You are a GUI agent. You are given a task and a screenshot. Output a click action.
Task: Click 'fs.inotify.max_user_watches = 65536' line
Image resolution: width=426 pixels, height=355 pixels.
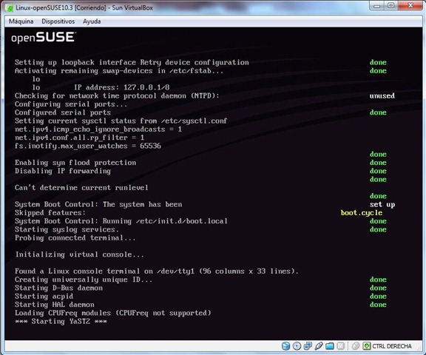coord(88,146)
